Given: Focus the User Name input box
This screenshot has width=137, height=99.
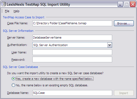Looking at the screenshot, I should (x=72, y=52).
